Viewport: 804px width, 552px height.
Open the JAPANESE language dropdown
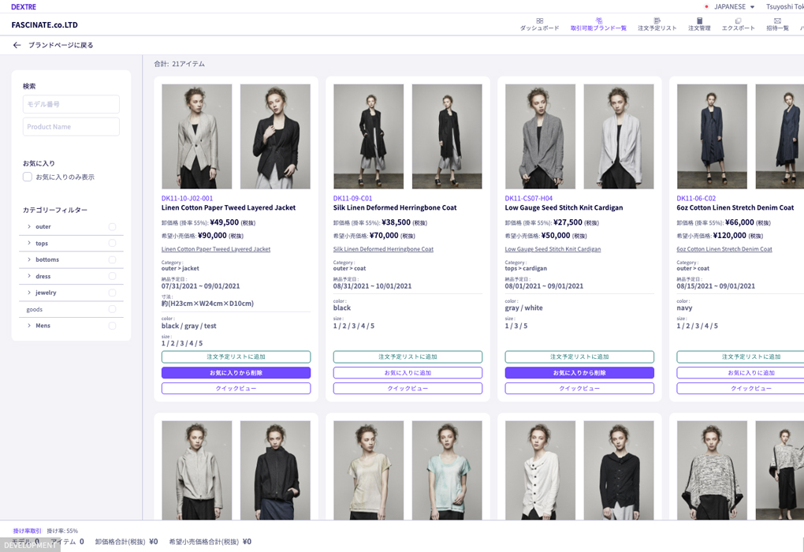pos(735,6)
